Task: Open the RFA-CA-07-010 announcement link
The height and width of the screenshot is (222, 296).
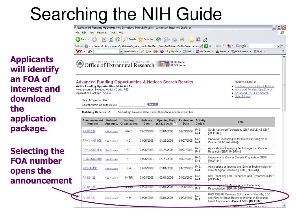Action: click(92, 159)
